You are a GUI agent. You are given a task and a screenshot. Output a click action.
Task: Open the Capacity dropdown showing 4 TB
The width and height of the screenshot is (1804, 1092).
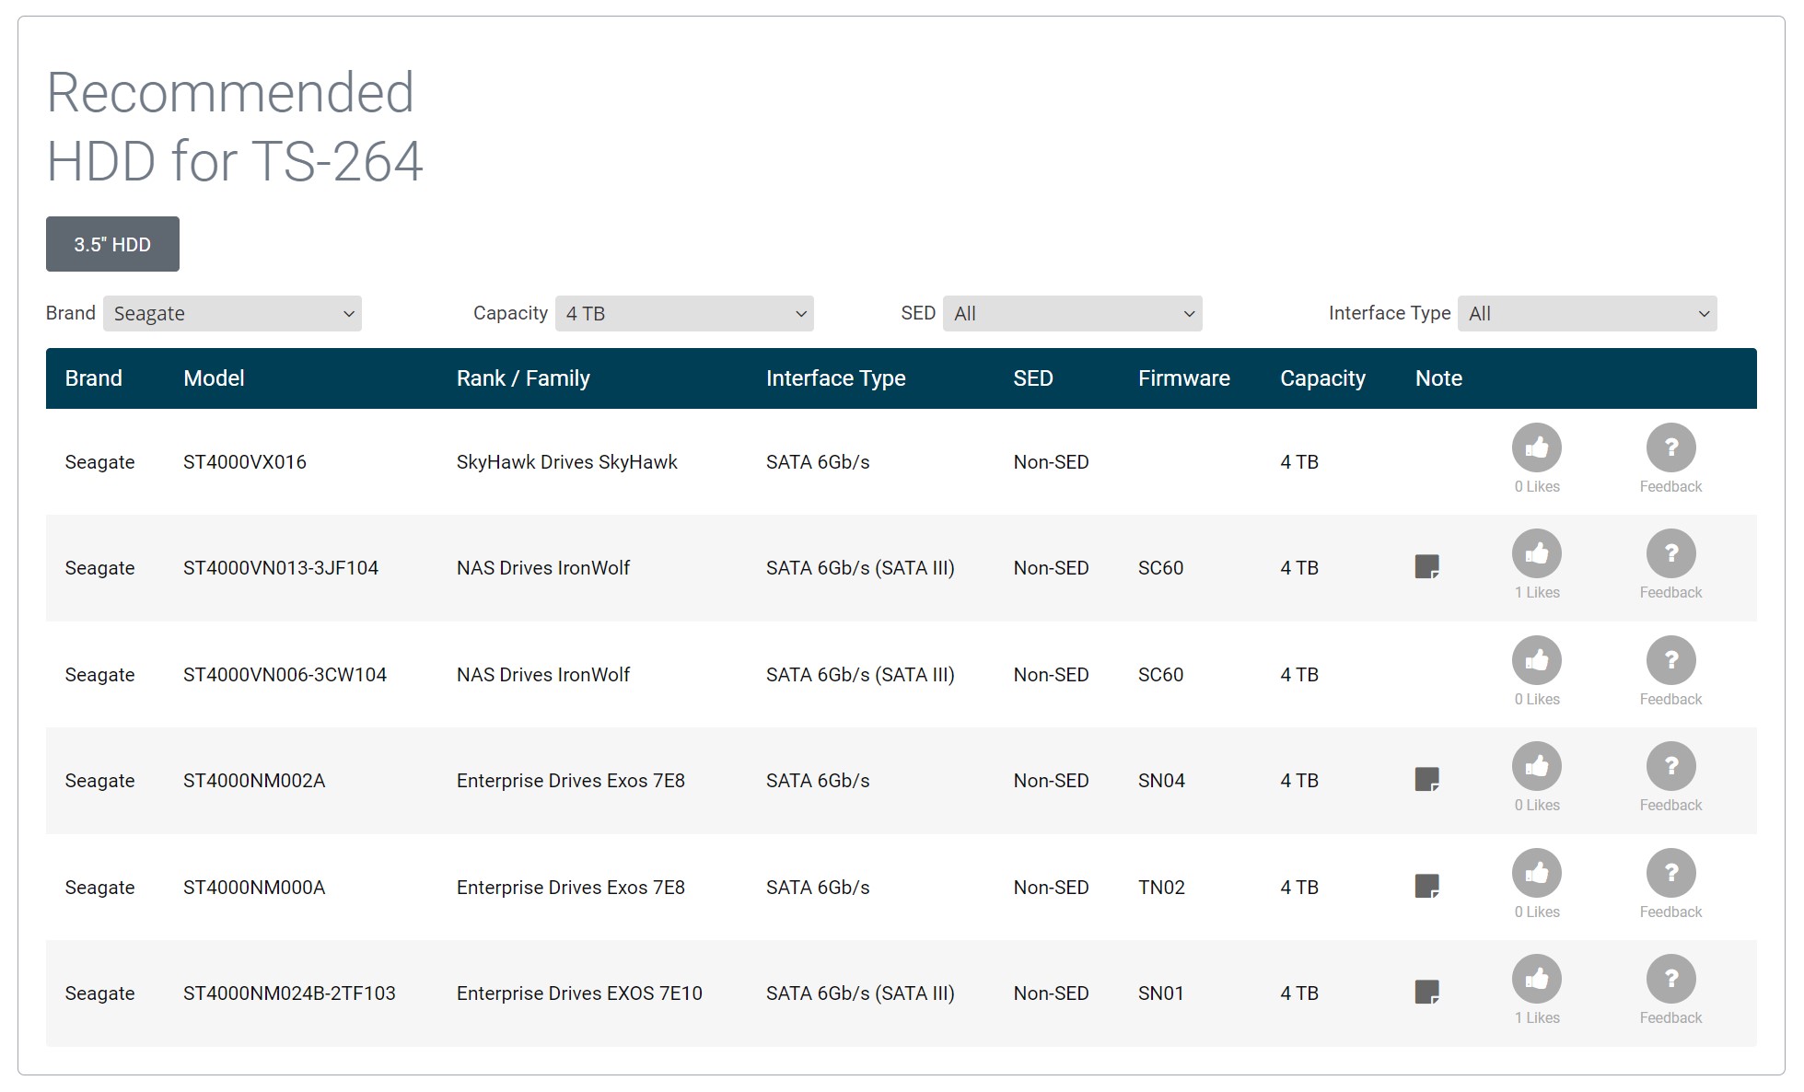click(684, 313)
